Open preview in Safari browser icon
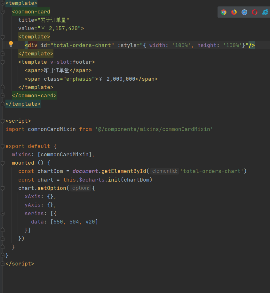The height and width of the screenshot is (293, 270). click(x=244, y=12)
